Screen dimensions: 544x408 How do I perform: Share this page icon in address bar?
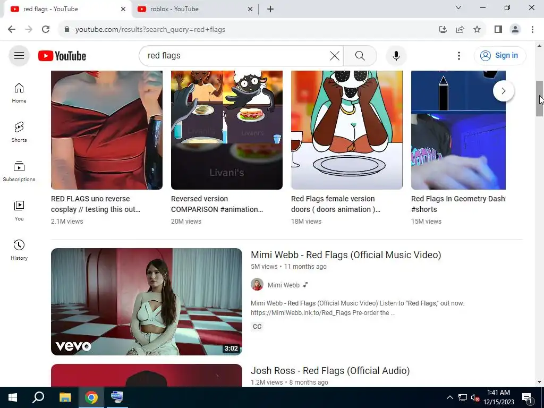460,30
